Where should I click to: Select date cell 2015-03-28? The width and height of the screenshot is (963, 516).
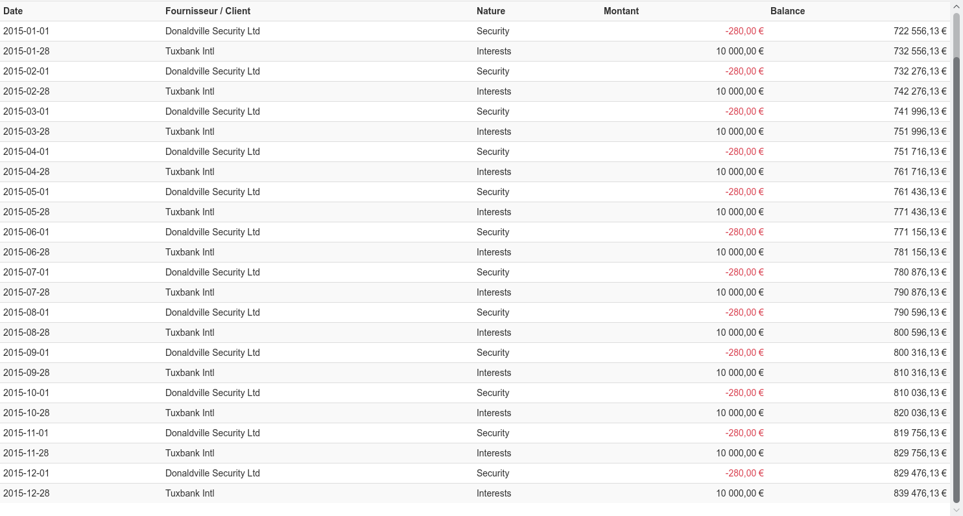tap(26, 132)
